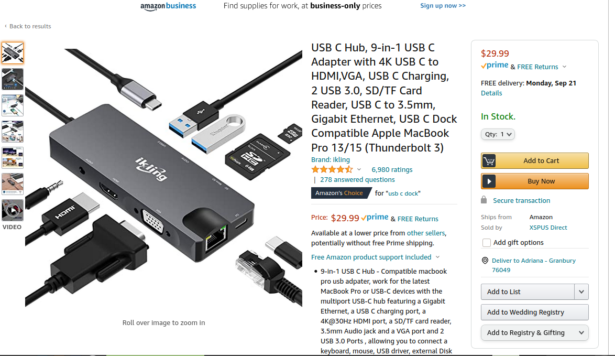Select the second product image thumbnail

click(x=13, y=79)
